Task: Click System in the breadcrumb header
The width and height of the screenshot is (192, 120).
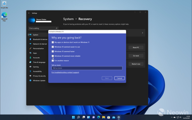Action: point(68,19)
